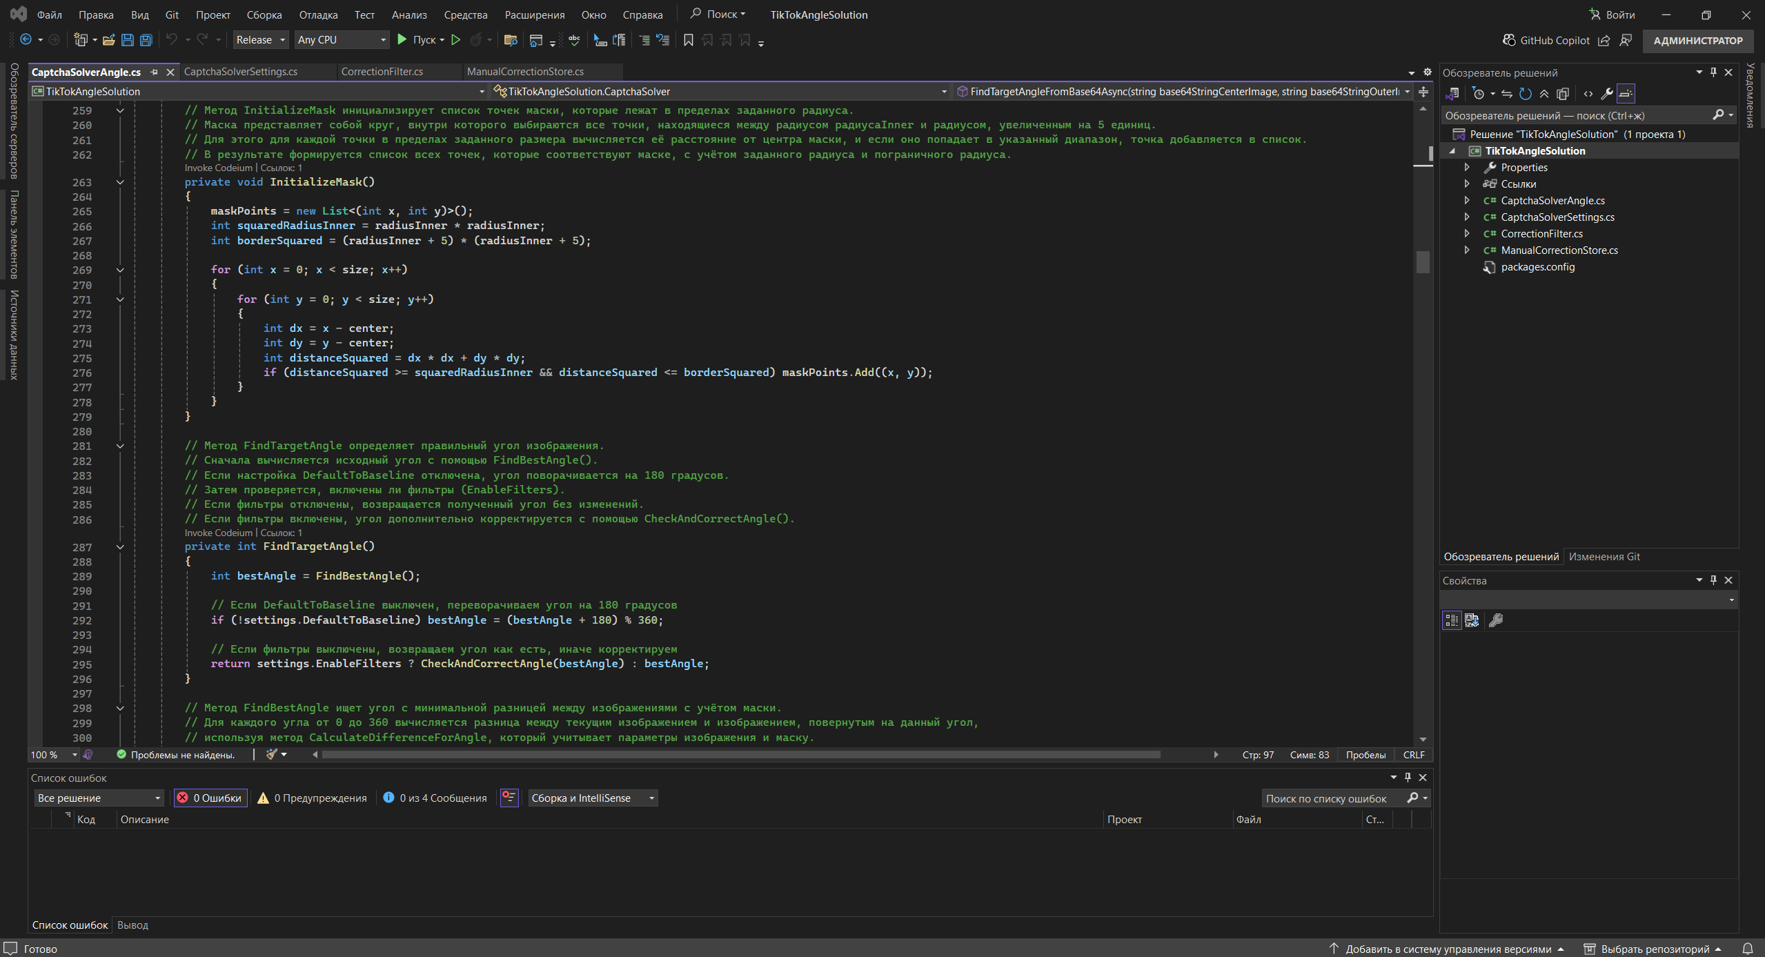Open the Release configuration dropdown
Image resolution: width=1765 pixels, height=957 pixels.
(x=260, y=40)
